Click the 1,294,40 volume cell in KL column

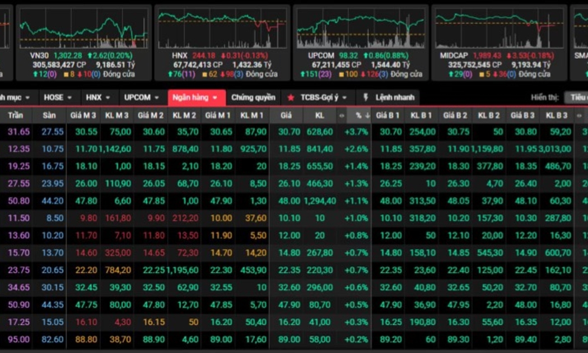319,201
